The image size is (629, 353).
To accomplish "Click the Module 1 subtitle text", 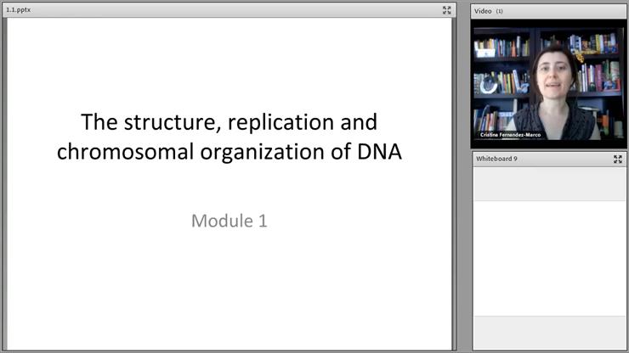I will pos(229,221).
